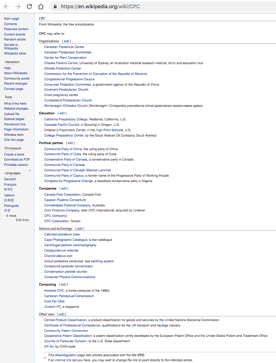276x363 pixels.
Task: Open Special pages link
Action: pos(14,119)
